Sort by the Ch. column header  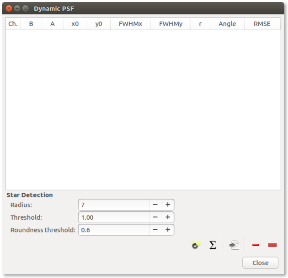13,24
